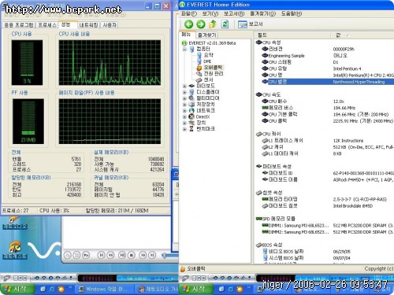The width and height of the screenshot is (394, 295).
Task: Select the 메모리 타이밍 2.5-3-3-7 row
Action: [327, 199]
